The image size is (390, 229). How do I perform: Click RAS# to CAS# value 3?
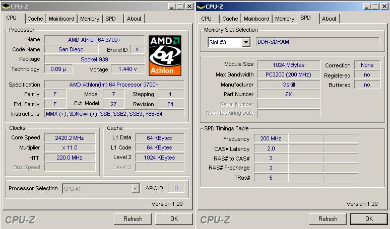(271, 158)
